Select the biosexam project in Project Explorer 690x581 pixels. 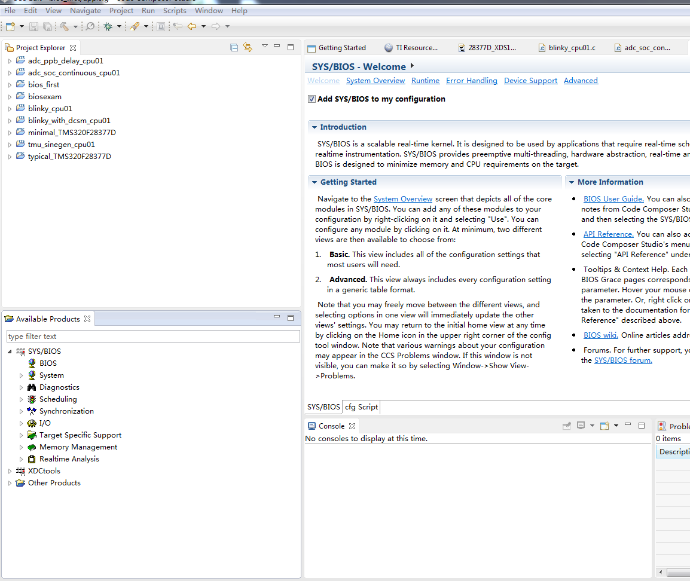pyautogui.click(x=44, y=97)
